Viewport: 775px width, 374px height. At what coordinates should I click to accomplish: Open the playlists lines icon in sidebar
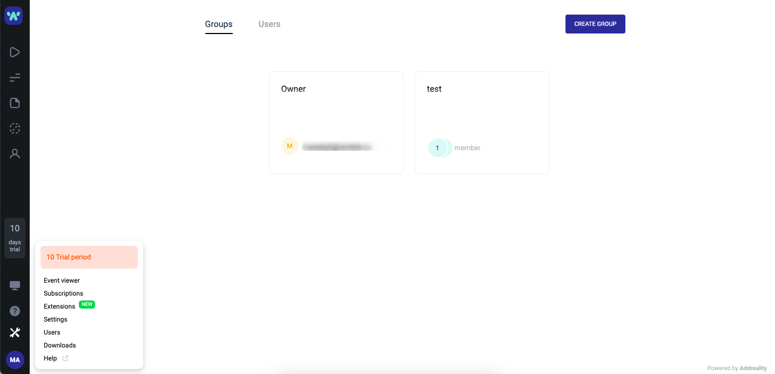(15, 78)
